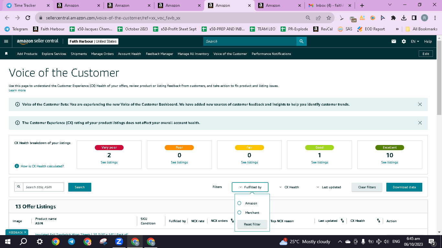Open Feedback Manager

click(x=160, y=54)
